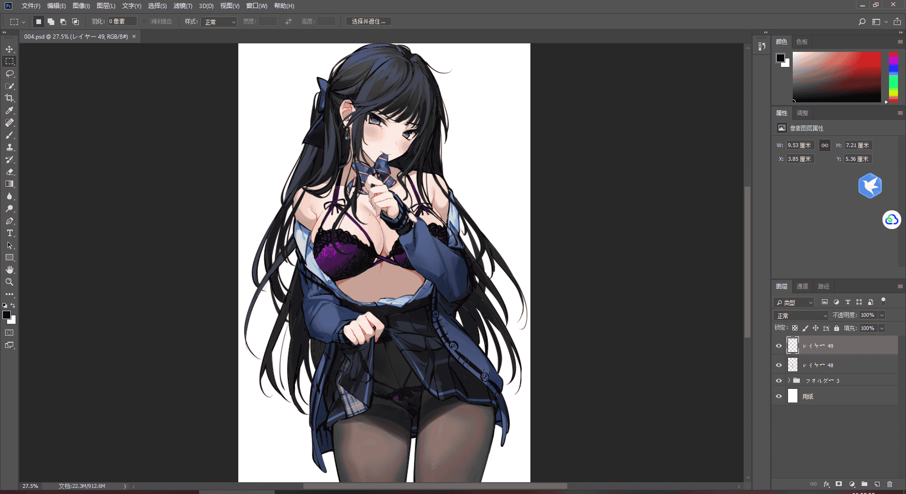Screen dimensions: 906x494
Task: Select the Eraser tool
Action: 9,172
